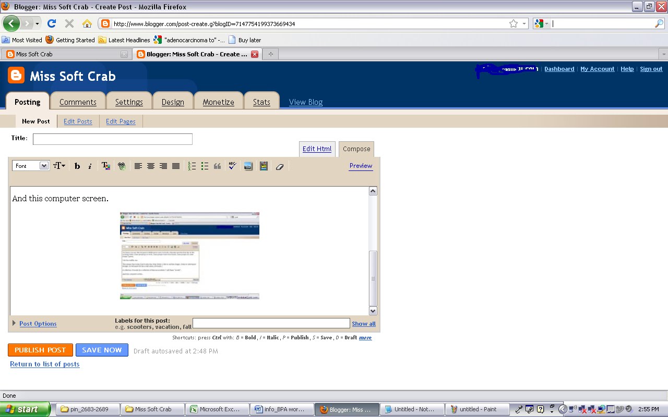This screenshot has width=668, height=417.
Task: Stop loading the page
Action: point(69,23)
